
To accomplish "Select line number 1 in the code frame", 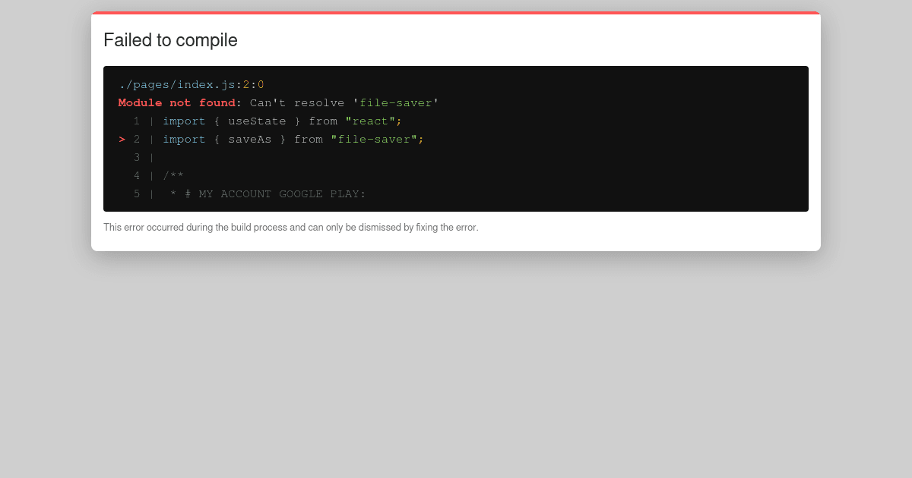I will (137, 121).
